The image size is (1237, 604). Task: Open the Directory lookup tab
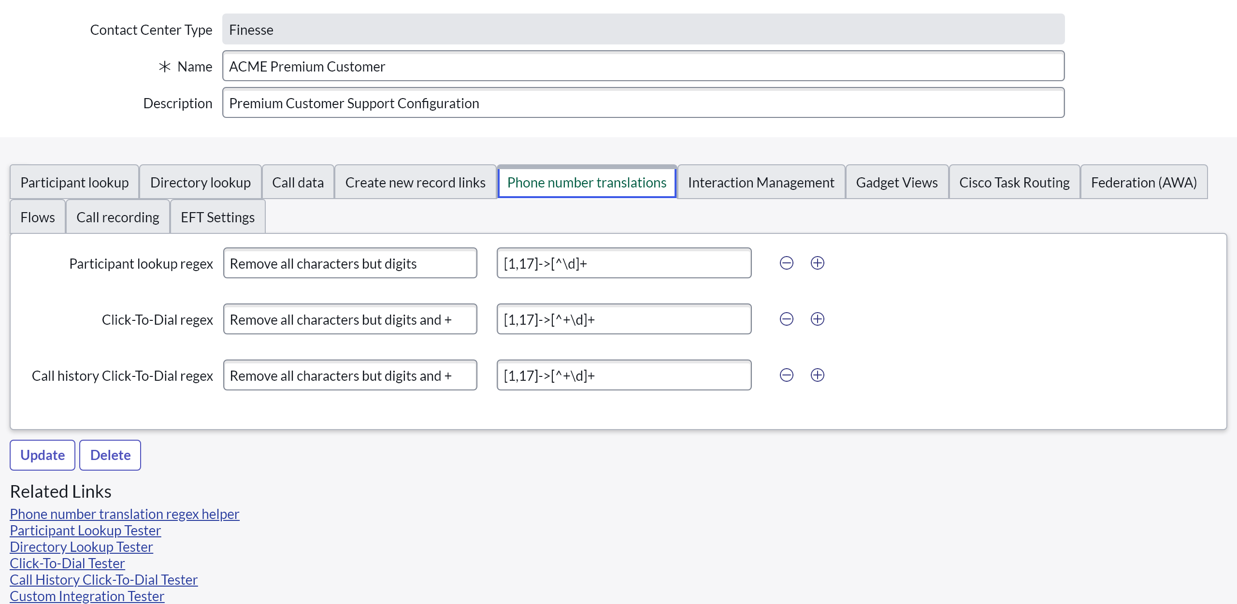(x=200, y=182)
